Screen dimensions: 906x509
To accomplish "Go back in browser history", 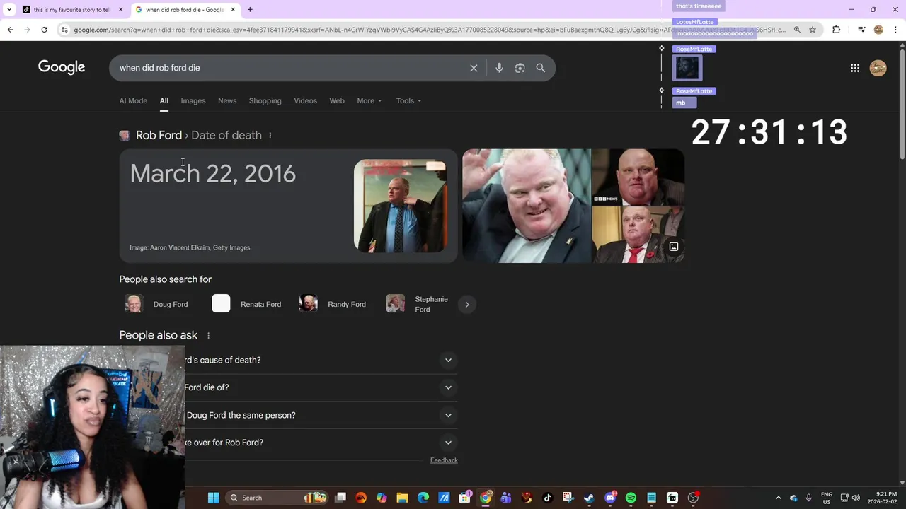I will point(10,30).
